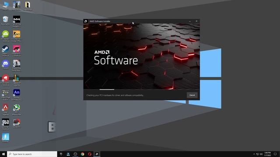Show hidden system tray icons
The height and width of the screenshot is (157, 280).
tap(254, 154)
